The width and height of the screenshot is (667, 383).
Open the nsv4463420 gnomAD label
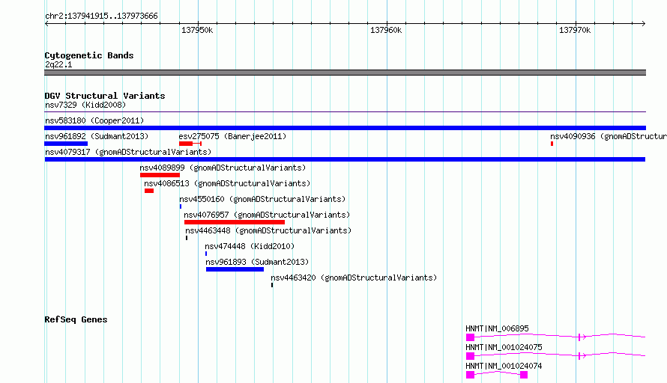tap(354, 278)
